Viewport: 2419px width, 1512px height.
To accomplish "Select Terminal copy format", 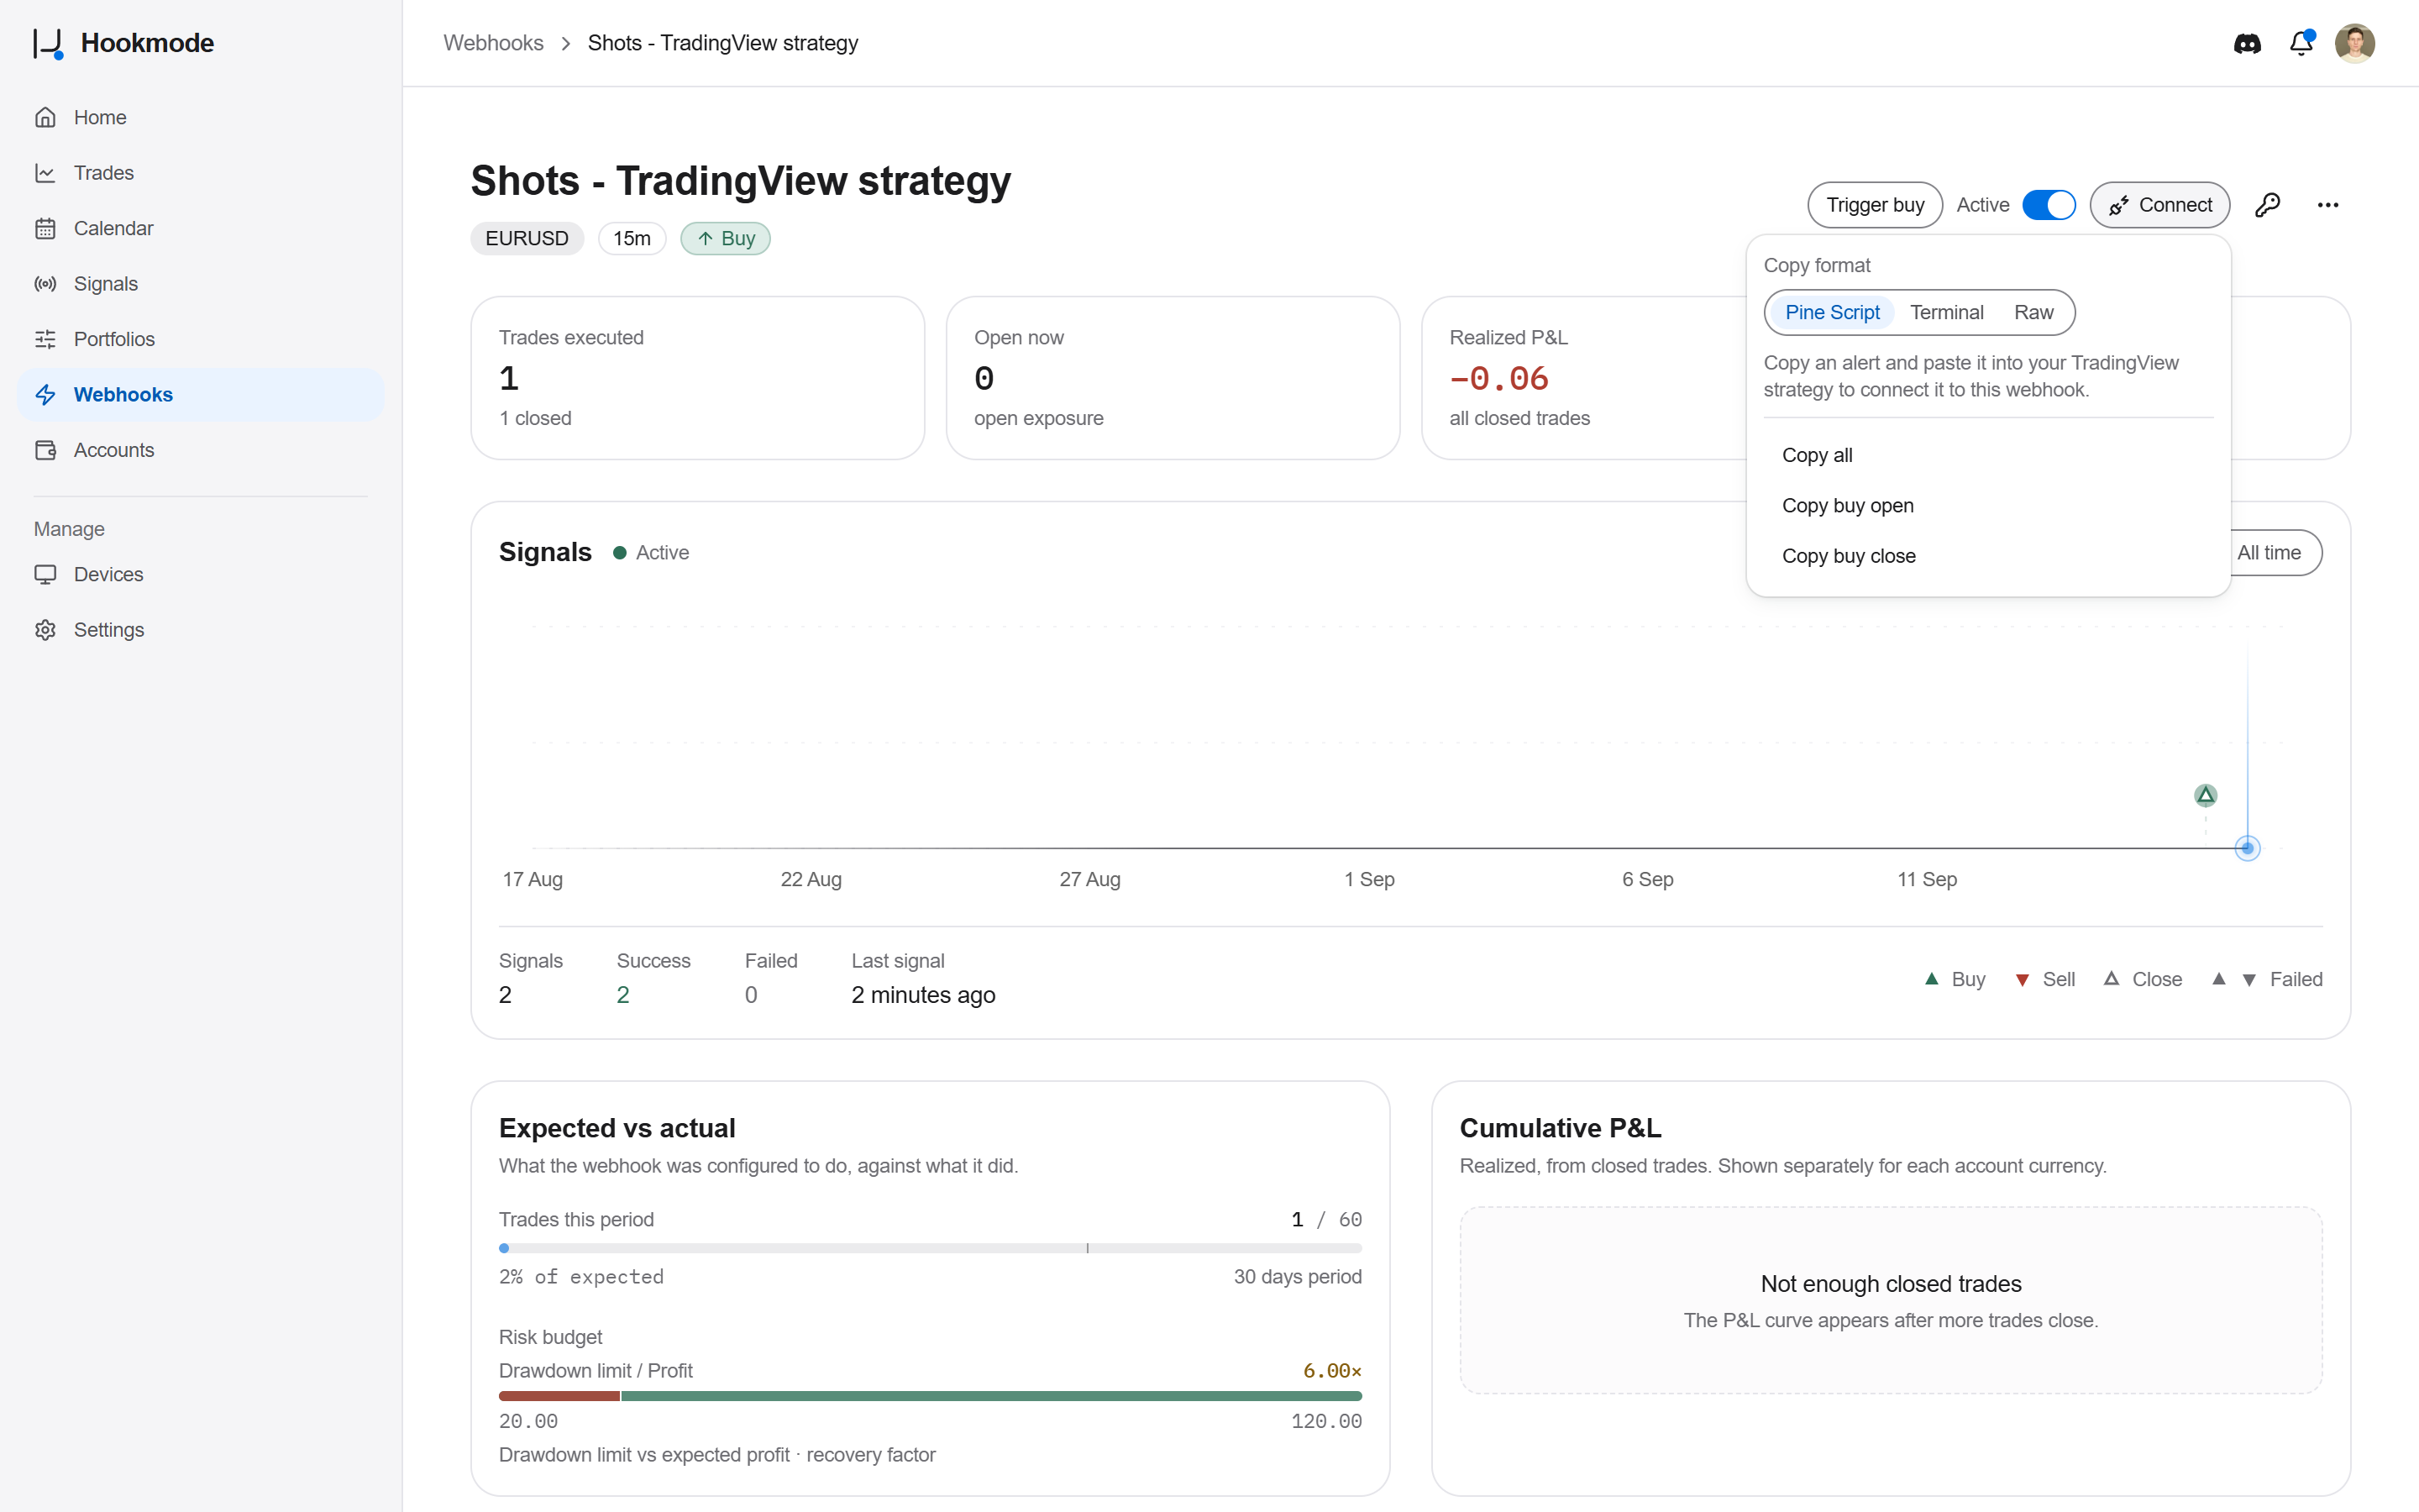I will pyautogui.click(x=1946, y=312).
